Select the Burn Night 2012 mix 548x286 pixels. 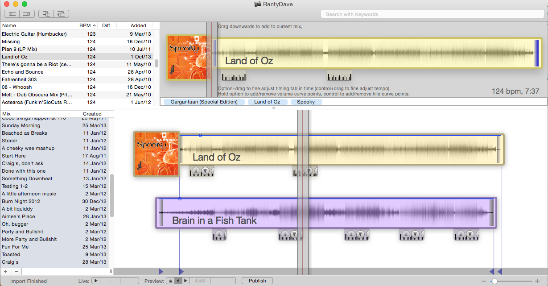[x=54, y=201]
